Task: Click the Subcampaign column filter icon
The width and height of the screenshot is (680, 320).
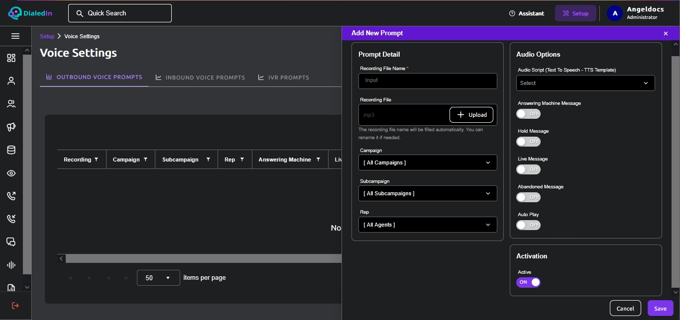Action: pos(208,160)
